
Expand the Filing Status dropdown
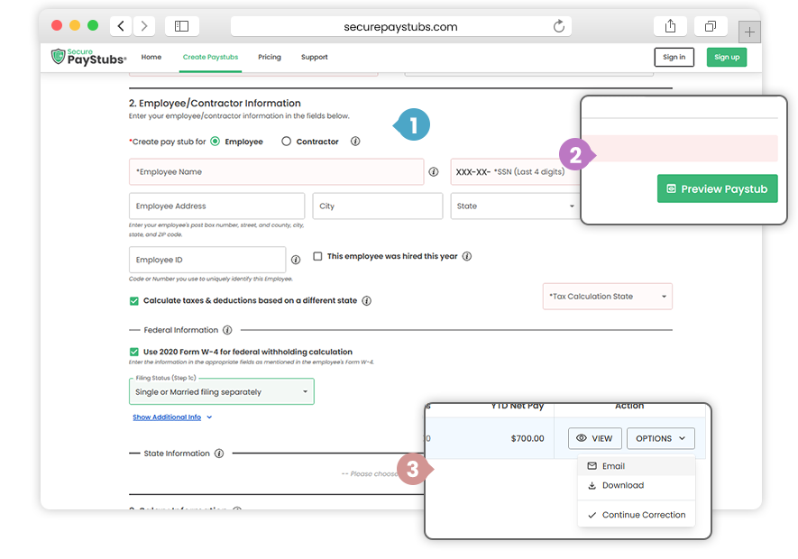tap(222, 392)
